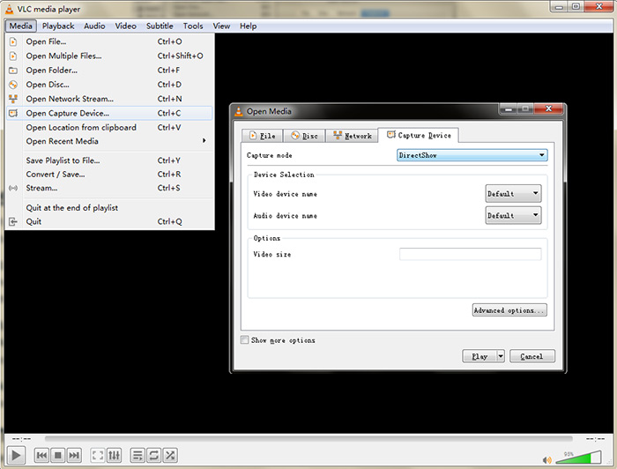Choose Open Multiple Files... entry

pyautogui.click(x=109, y=56)
